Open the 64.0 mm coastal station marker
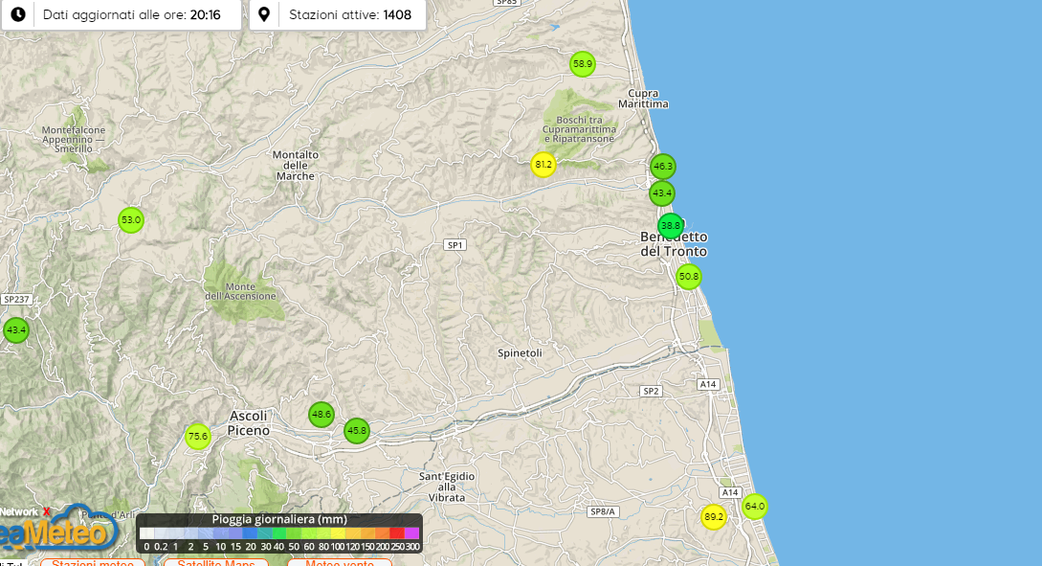Screen dimensions: 1042x566 point(754,507)
